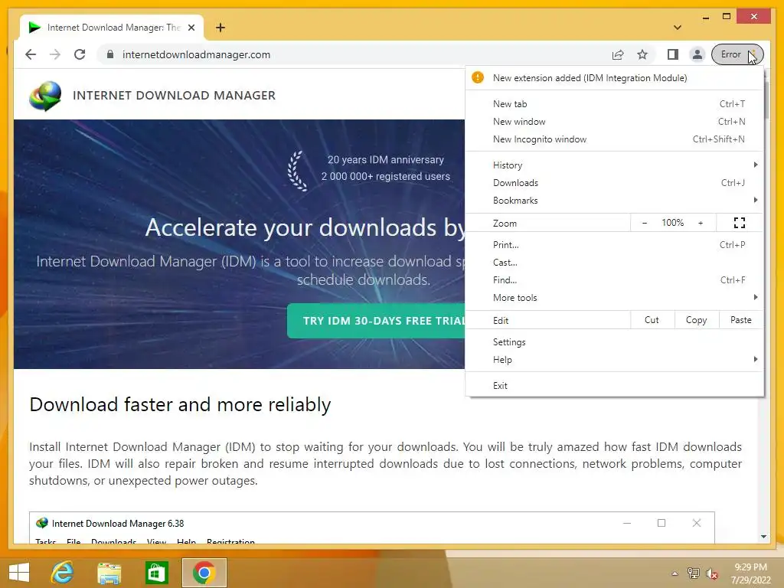Viewport: 784px width, 588px height.
Task: Click Copy in the Edit row
Action: pyautogui.click(x=697, y=320)
